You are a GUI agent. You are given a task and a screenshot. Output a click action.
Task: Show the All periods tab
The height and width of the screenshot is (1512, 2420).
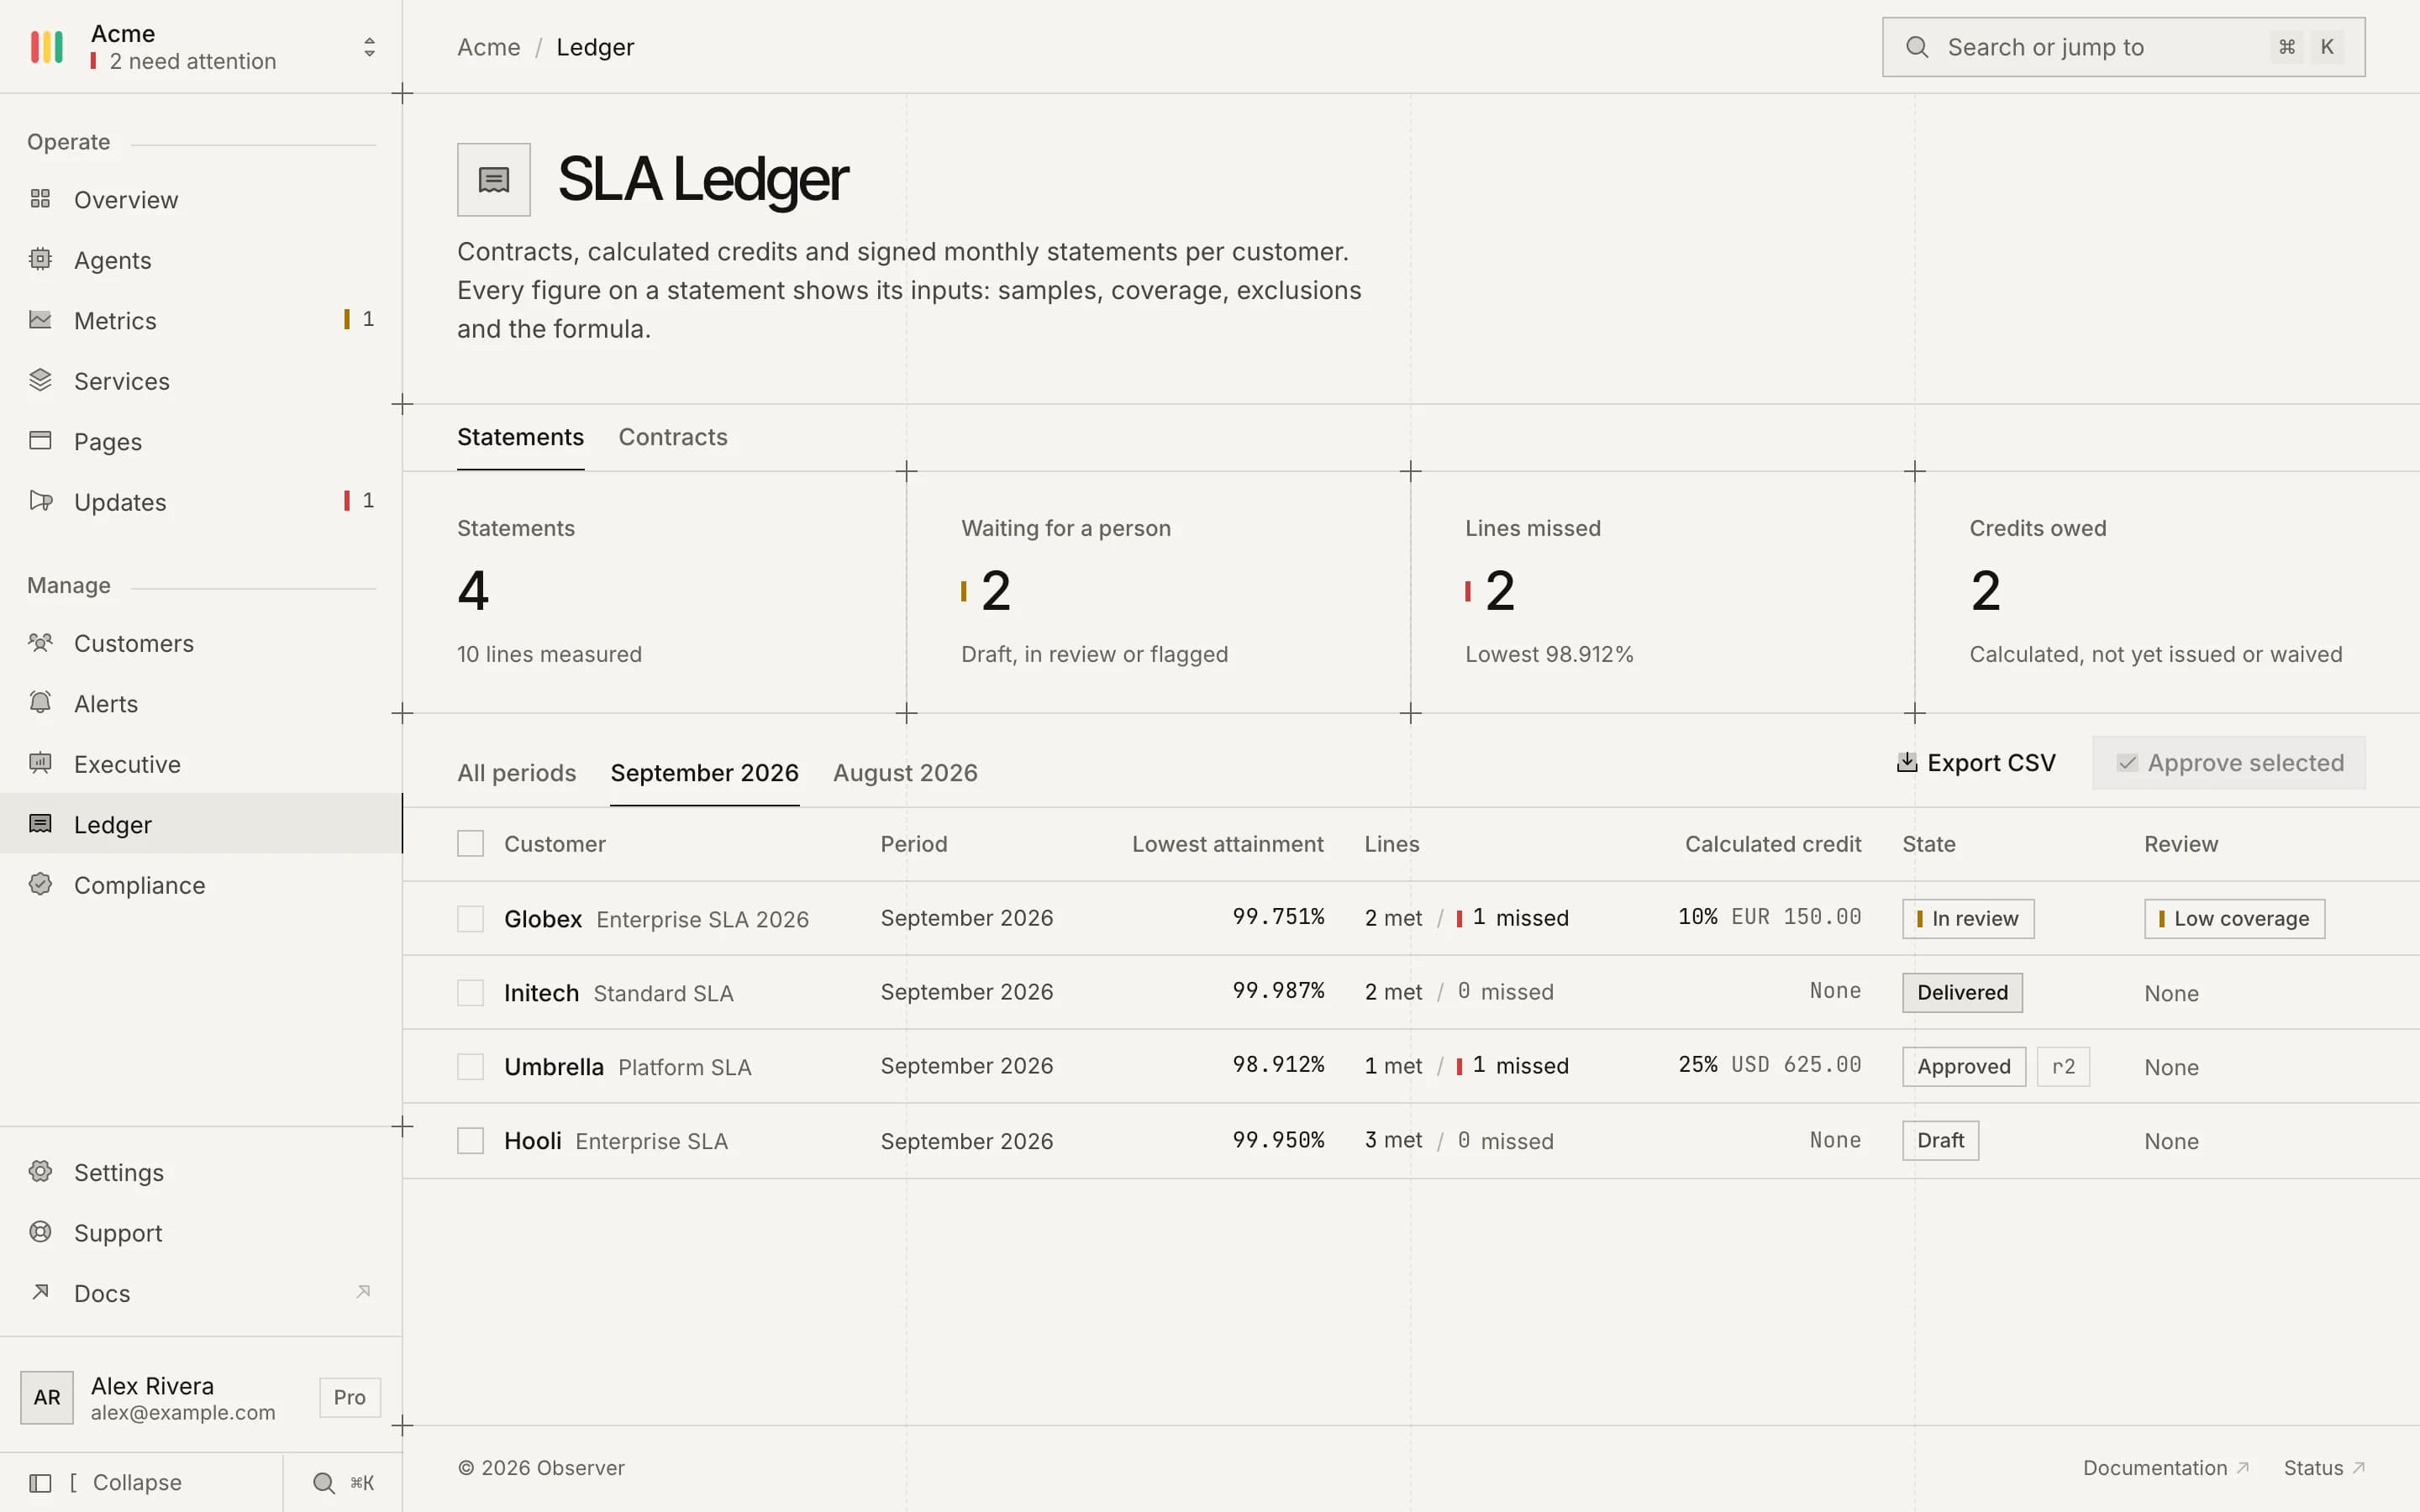point(516,773)
